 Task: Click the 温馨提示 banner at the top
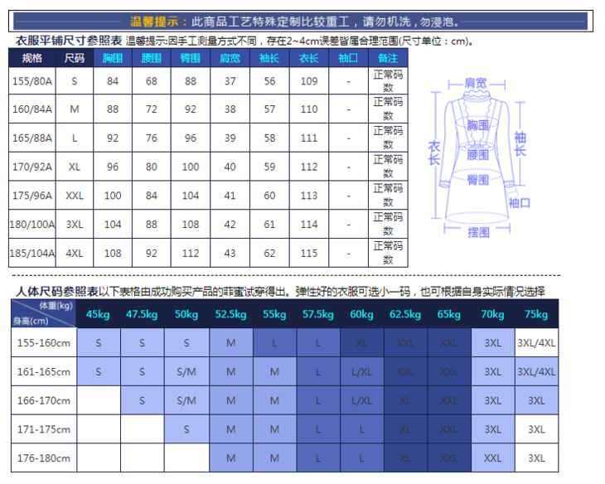(x=301, y=21)
